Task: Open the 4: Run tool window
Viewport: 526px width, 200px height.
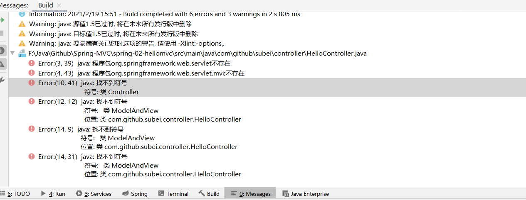Action: click(53, 194)
